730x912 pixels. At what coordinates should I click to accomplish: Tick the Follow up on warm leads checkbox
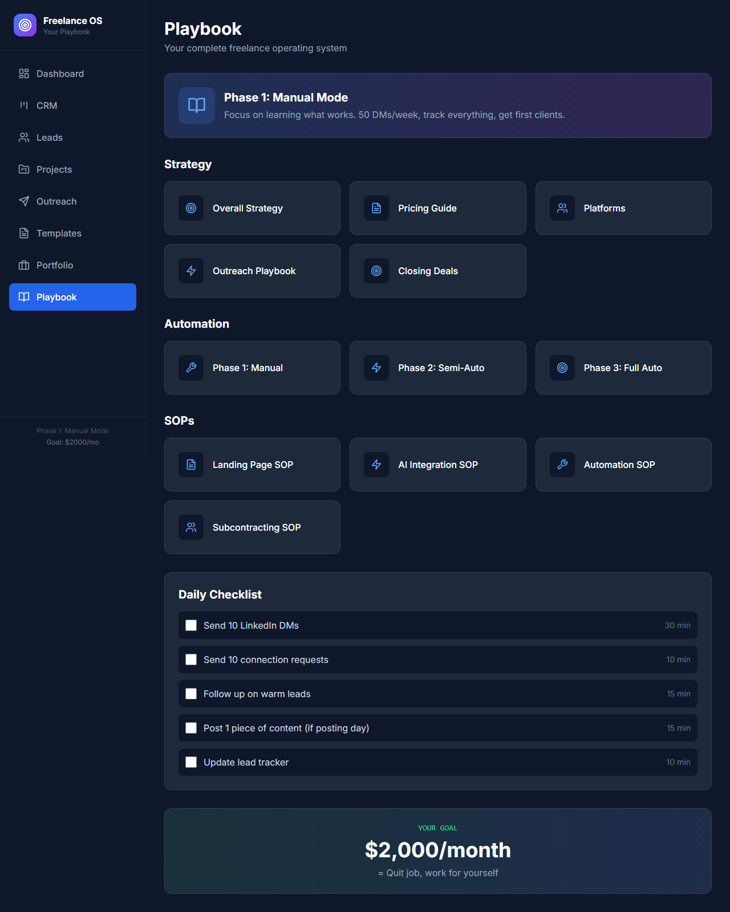191,694
